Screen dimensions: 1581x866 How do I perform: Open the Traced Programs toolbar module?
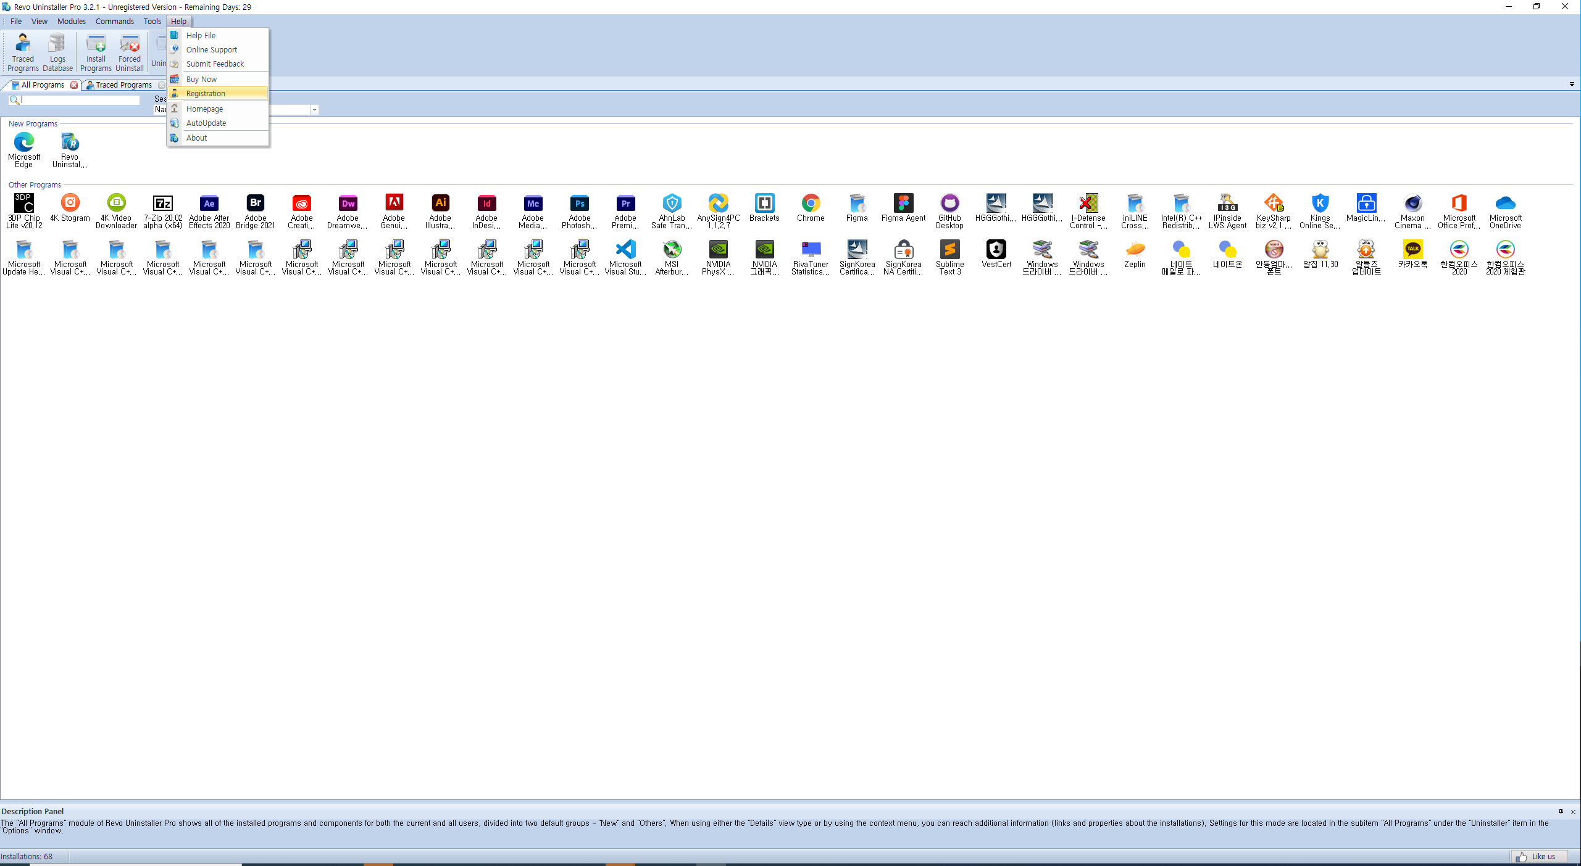click(x=23, y=52)
